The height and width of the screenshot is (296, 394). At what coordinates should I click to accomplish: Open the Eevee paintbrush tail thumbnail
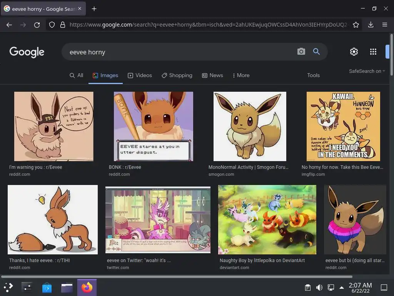(x=53, y=220)
